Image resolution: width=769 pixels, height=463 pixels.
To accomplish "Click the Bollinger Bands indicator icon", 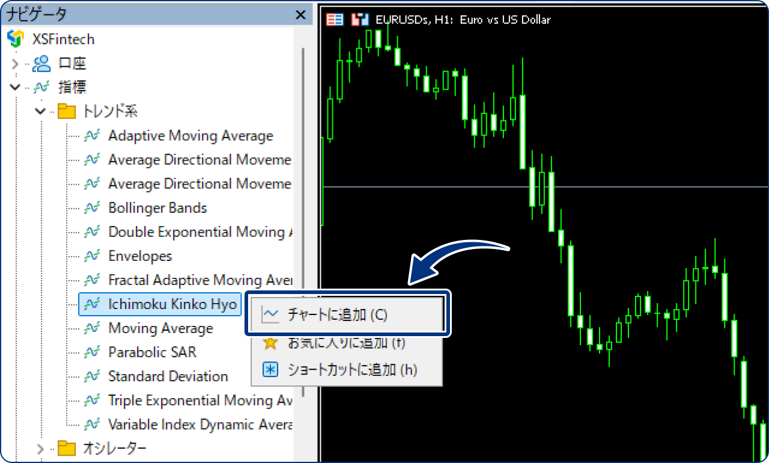I will point(92,207).
